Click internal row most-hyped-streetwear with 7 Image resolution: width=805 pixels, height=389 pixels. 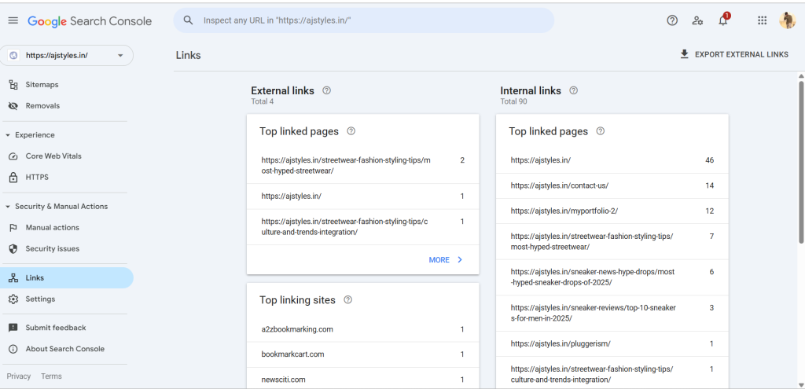[612, 242]
